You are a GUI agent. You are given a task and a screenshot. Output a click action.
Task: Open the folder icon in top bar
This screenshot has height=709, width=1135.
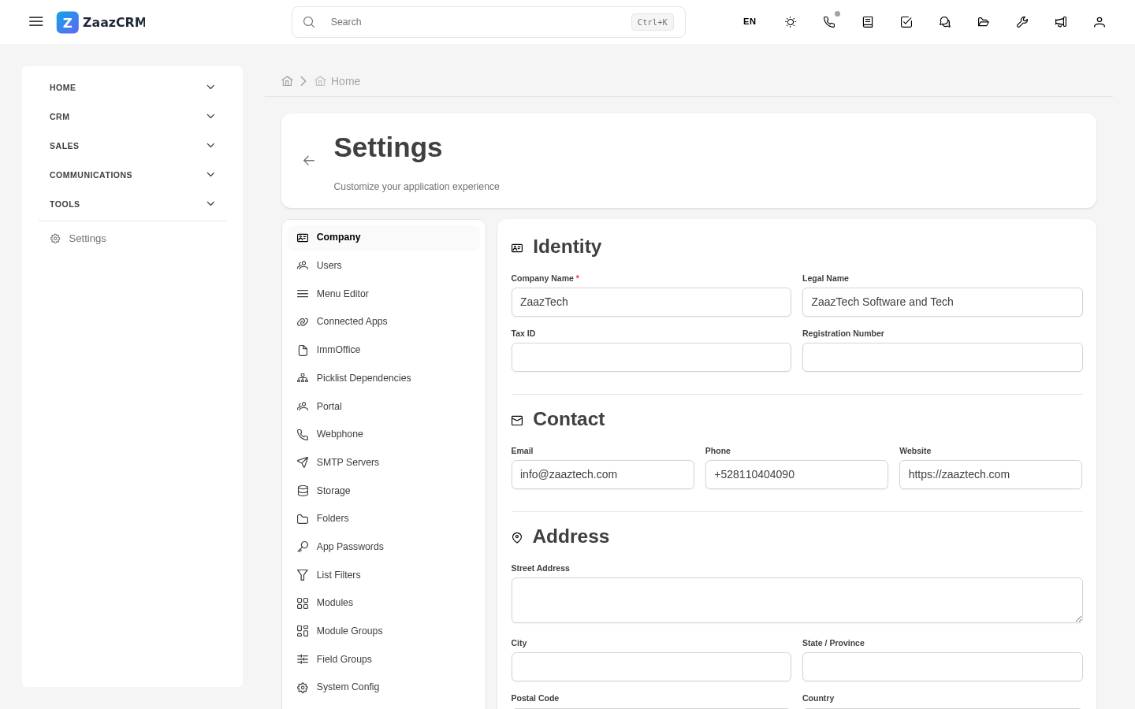pos(984,22)
